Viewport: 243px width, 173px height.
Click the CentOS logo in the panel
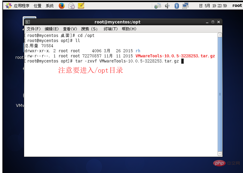click(8, 6)
